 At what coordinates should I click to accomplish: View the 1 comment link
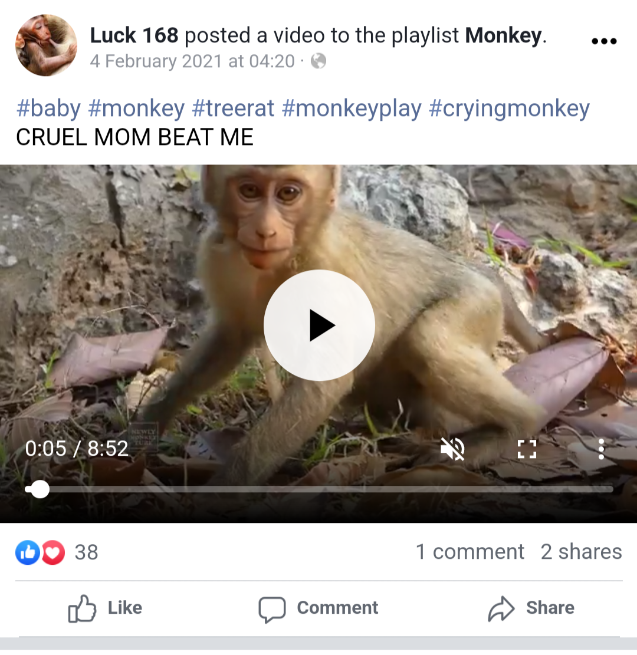click(470, 552)
